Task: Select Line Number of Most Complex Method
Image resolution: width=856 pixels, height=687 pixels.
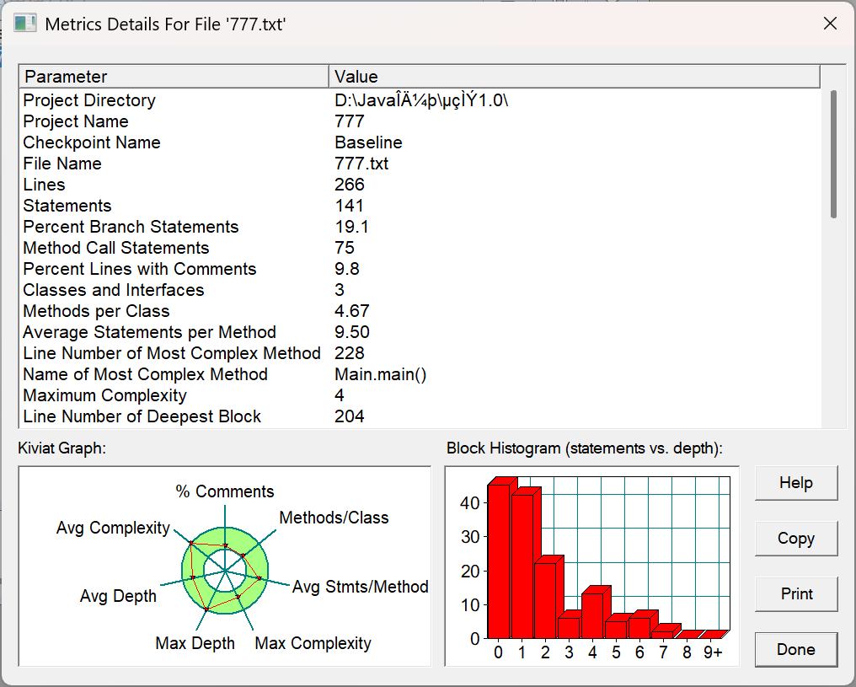Action: pos(420,353)
